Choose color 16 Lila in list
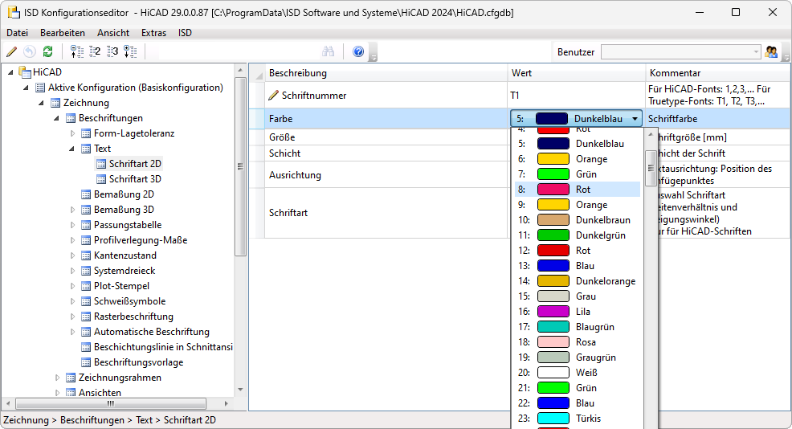Image resolution: width=792 pixels, height=429 pixels. coord(578,311)
